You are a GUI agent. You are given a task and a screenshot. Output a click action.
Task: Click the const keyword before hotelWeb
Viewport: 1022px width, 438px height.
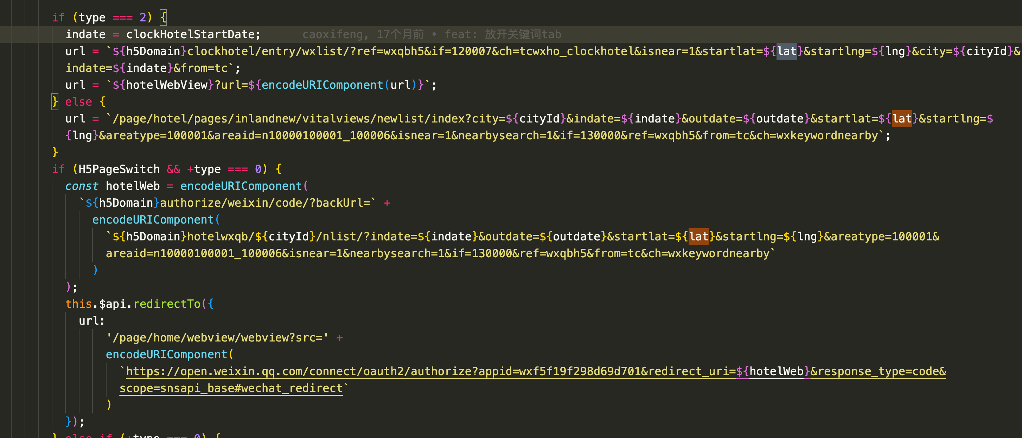click(x=81, y=186)
